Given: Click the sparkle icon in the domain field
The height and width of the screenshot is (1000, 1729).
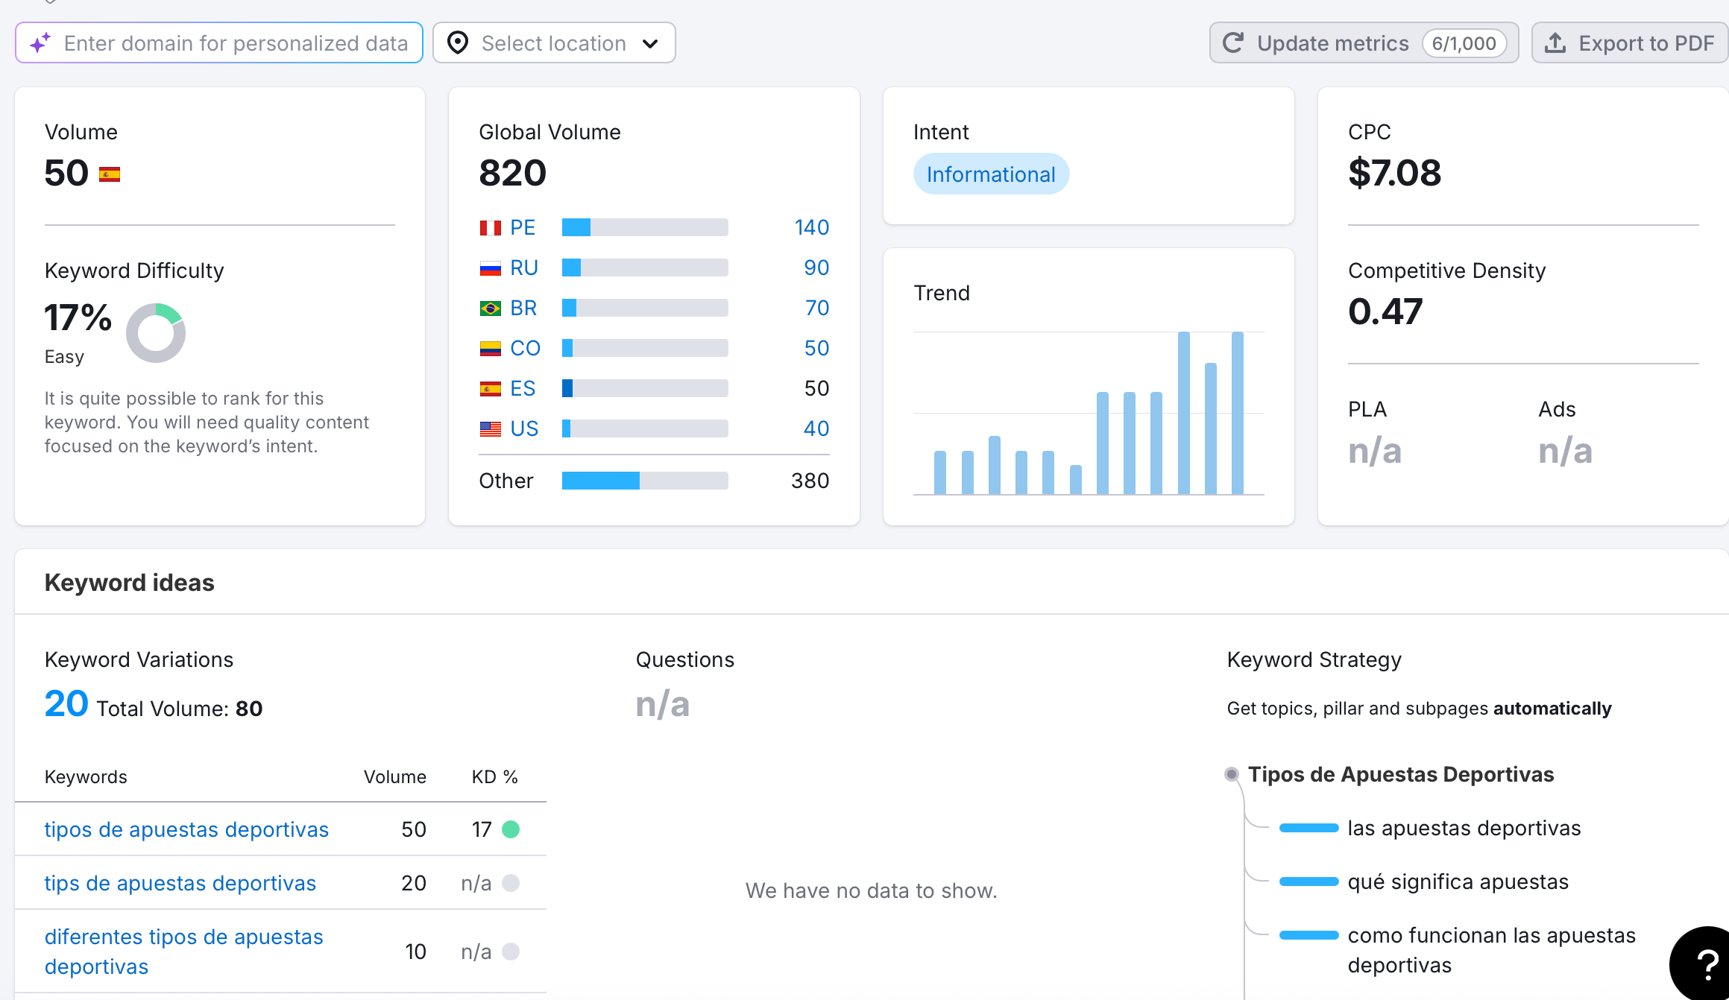Looking at the screenshot, I should [x=40, y=43].
